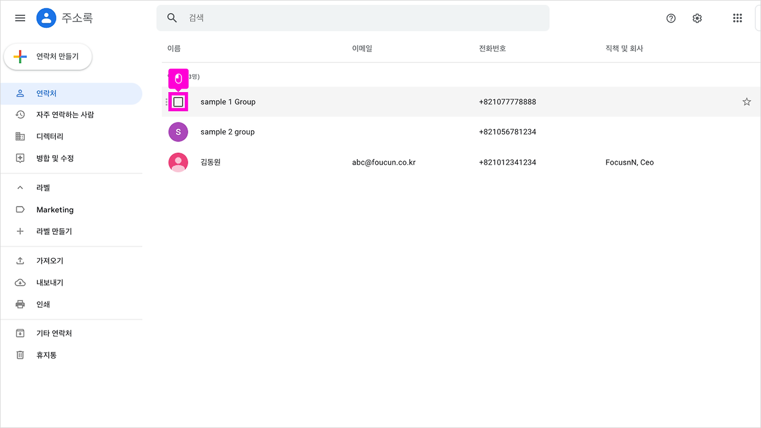Star the sample 1 Group contact
The height and width of the screenshot is (428, 761).
pyautogui.click(x=747, y=101)
